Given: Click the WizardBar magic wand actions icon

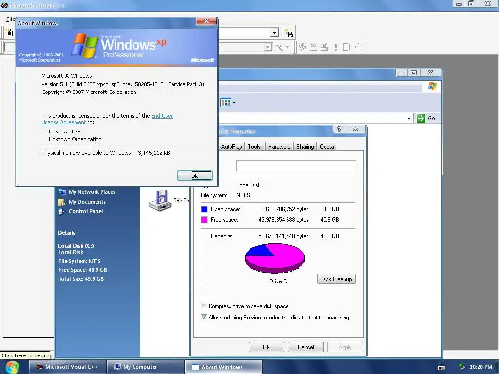Looking at the screenshot, I should point(279,47).
